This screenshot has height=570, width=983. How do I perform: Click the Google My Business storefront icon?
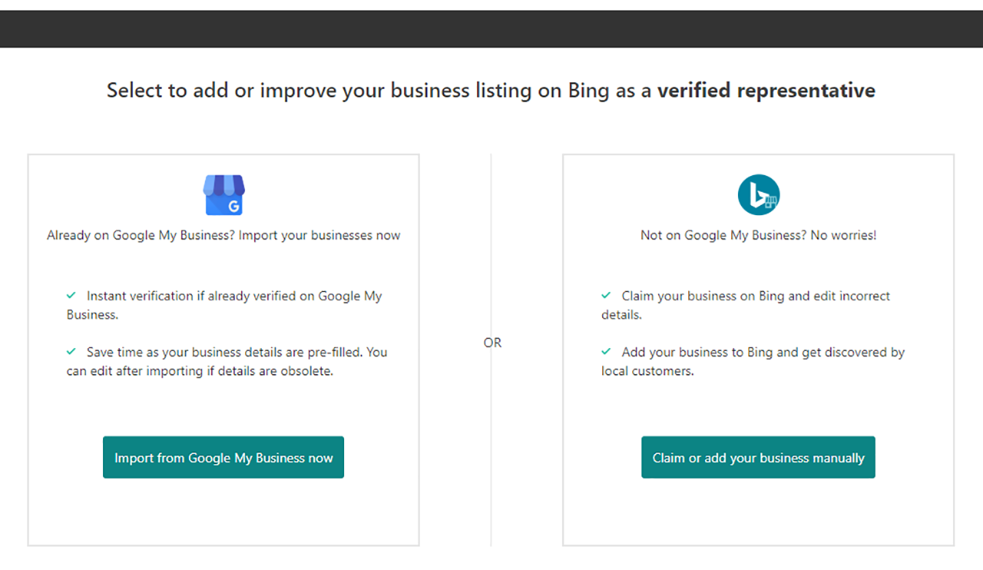coord(223,194)
